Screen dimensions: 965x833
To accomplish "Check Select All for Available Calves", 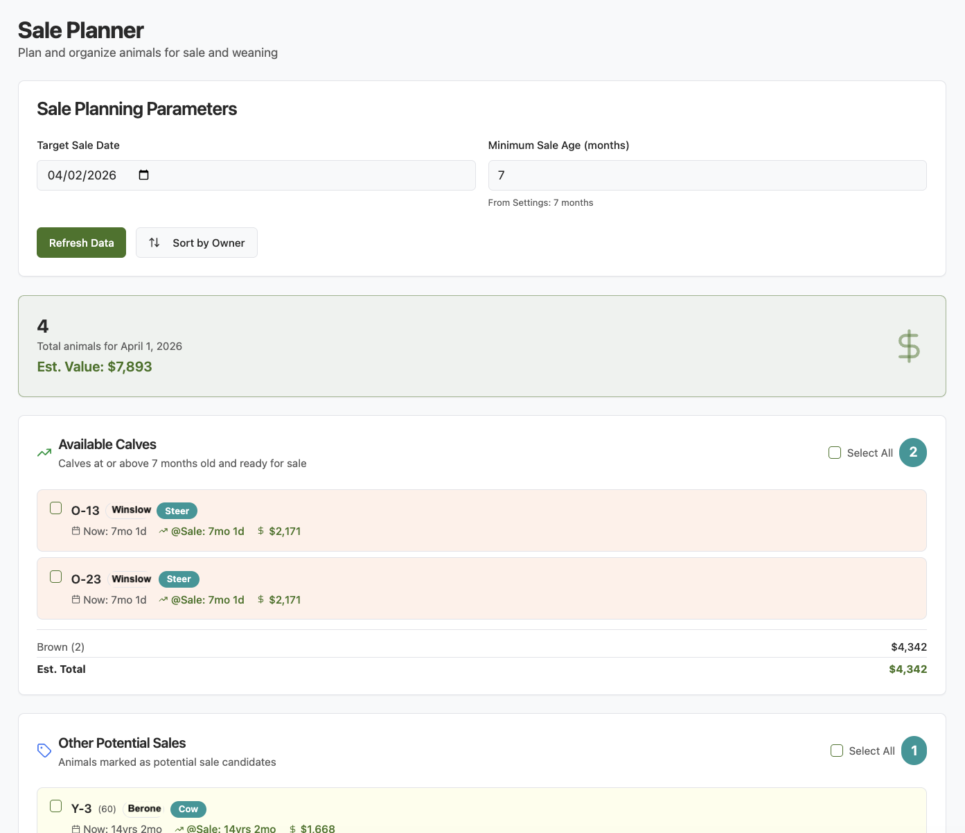I will pos(835,453).
